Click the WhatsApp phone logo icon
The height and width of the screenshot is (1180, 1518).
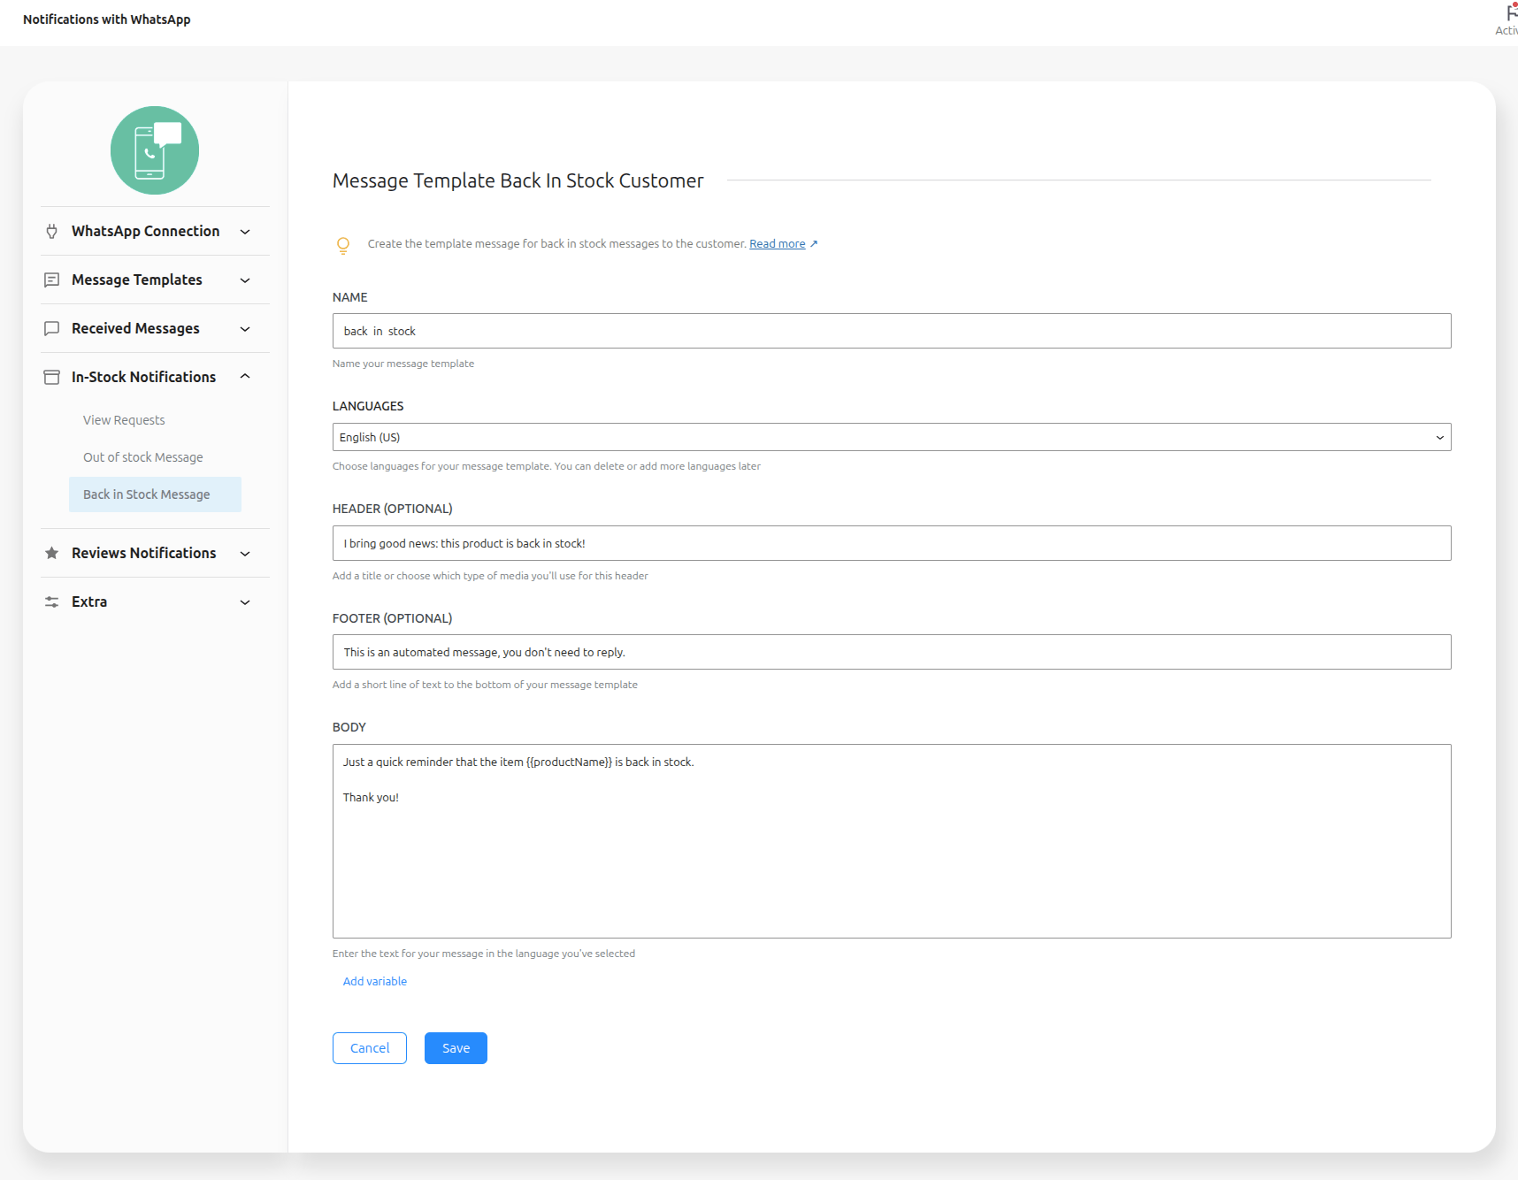click(x=155, y=150)
